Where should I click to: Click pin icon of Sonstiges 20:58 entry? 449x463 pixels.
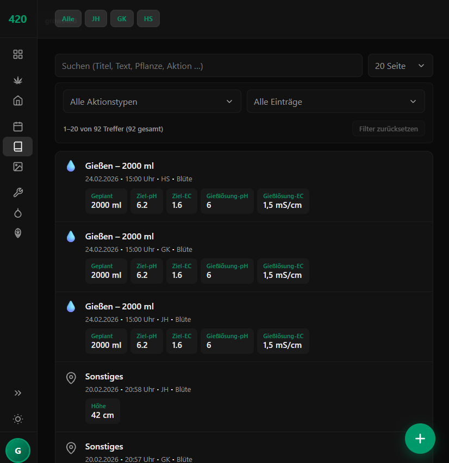[71, 378]
